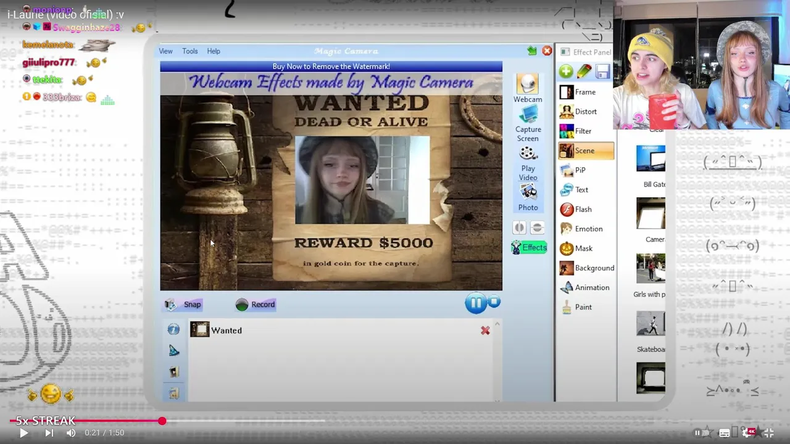Click the green arrow icon beside Magic Camera close
This screenshot has height=444, width=790.
[532, 51]
